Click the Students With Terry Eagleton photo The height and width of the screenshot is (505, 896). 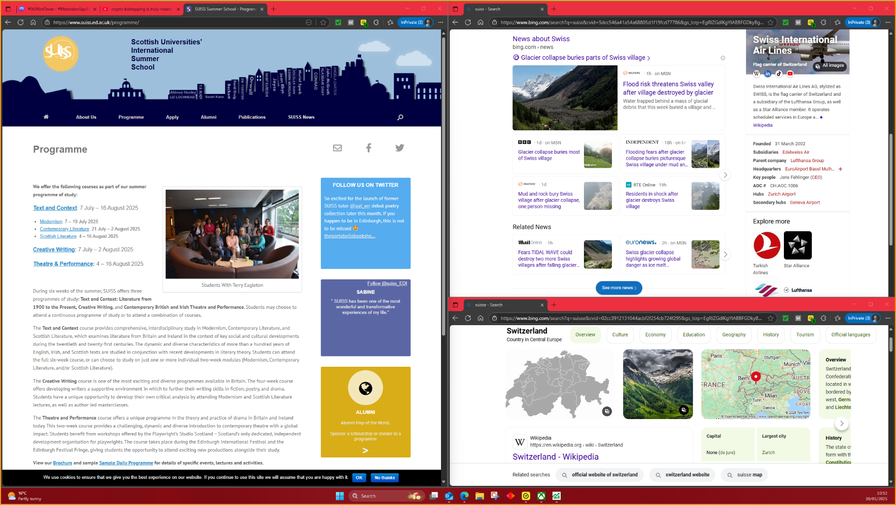tap(232, 234)
